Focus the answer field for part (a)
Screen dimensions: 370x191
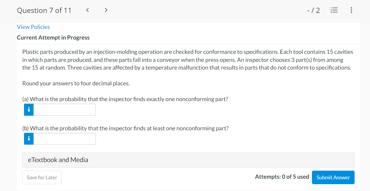pyautogui.click(x=64, y=110)
